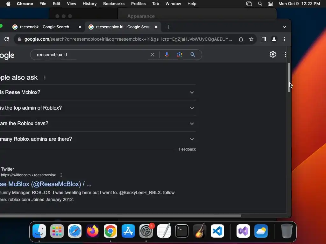Open Chrome side panel icon
The height and width of the screenshot is (244, 326).
[264, 39]
